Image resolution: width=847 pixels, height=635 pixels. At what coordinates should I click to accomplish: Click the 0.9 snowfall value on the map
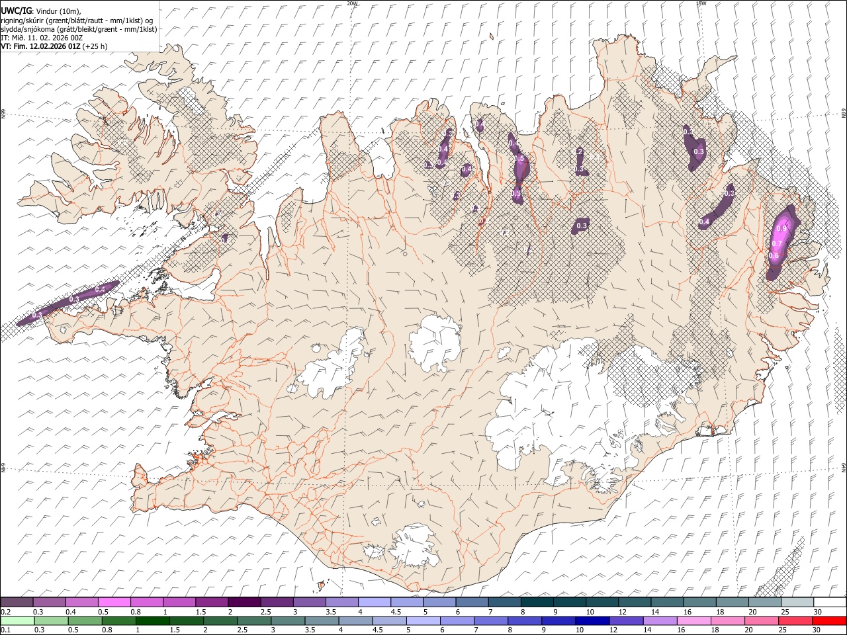click(781, 228)
